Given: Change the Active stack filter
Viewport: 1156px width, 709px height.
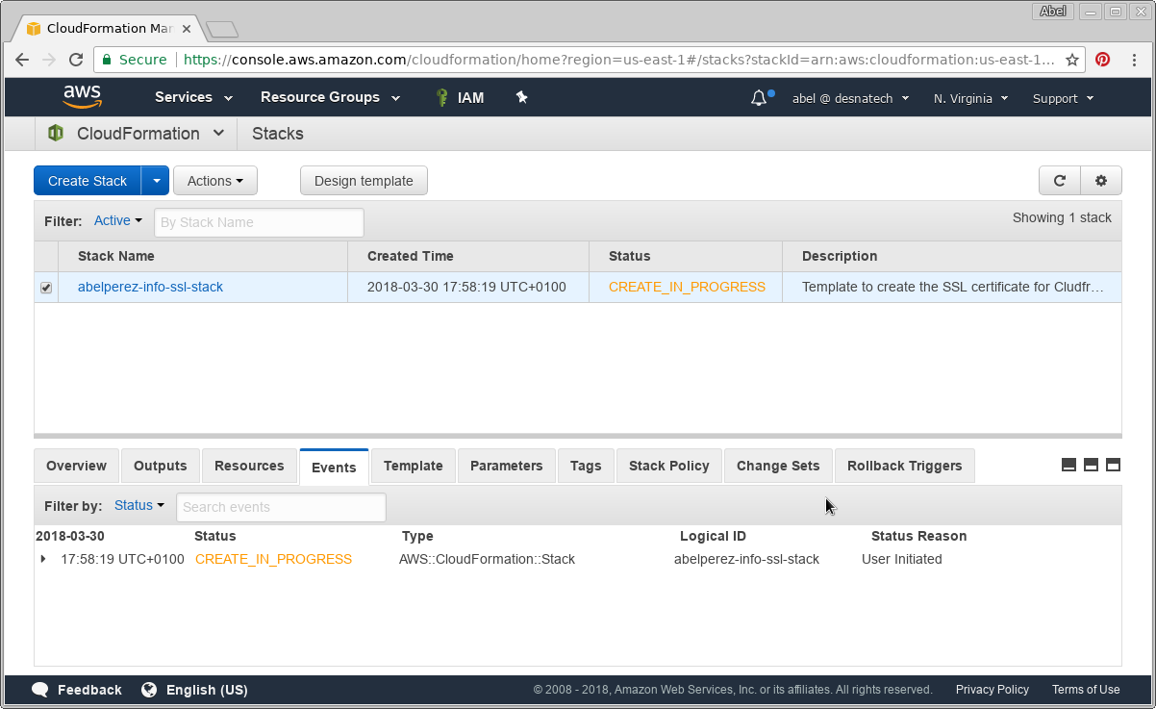Looking at the screenshot, I should (118, 221).
